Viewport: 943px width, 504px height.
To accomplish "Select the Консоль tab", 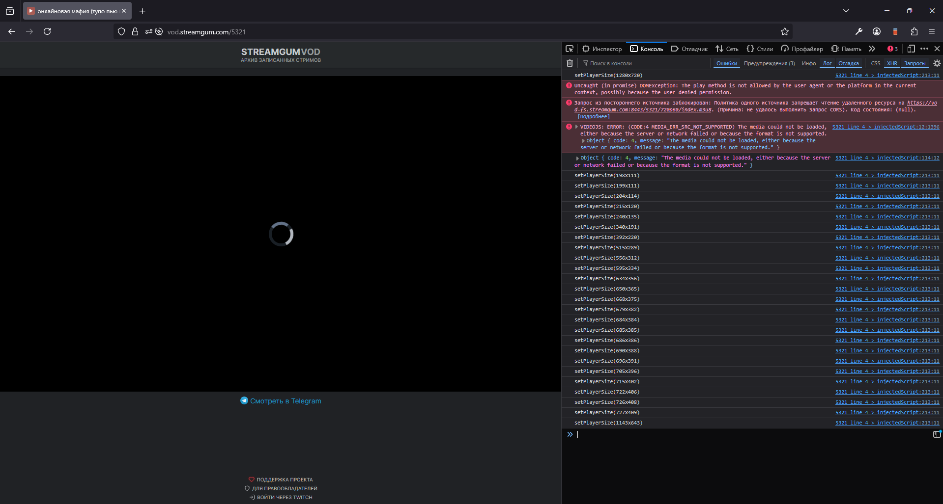I will pos(647,49).
